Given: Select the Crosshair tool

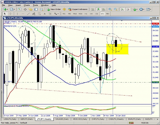Looking at the screenshot, I should click(x=10, y=14).
